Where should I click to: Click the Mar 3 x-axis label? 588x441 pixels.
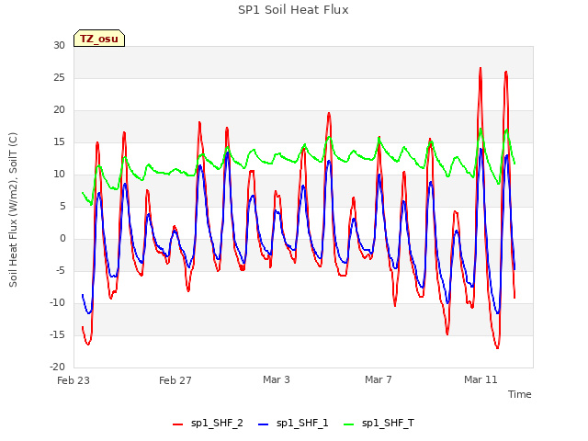277,379
